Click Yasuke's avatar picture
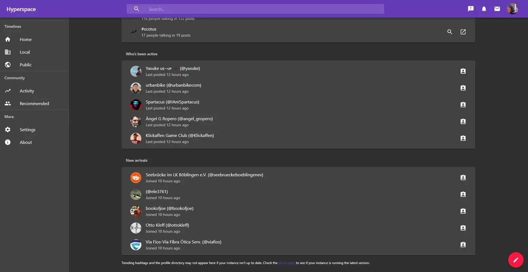Screen dimensions: 528x272 pyautogui.click(x=136, y=71)
